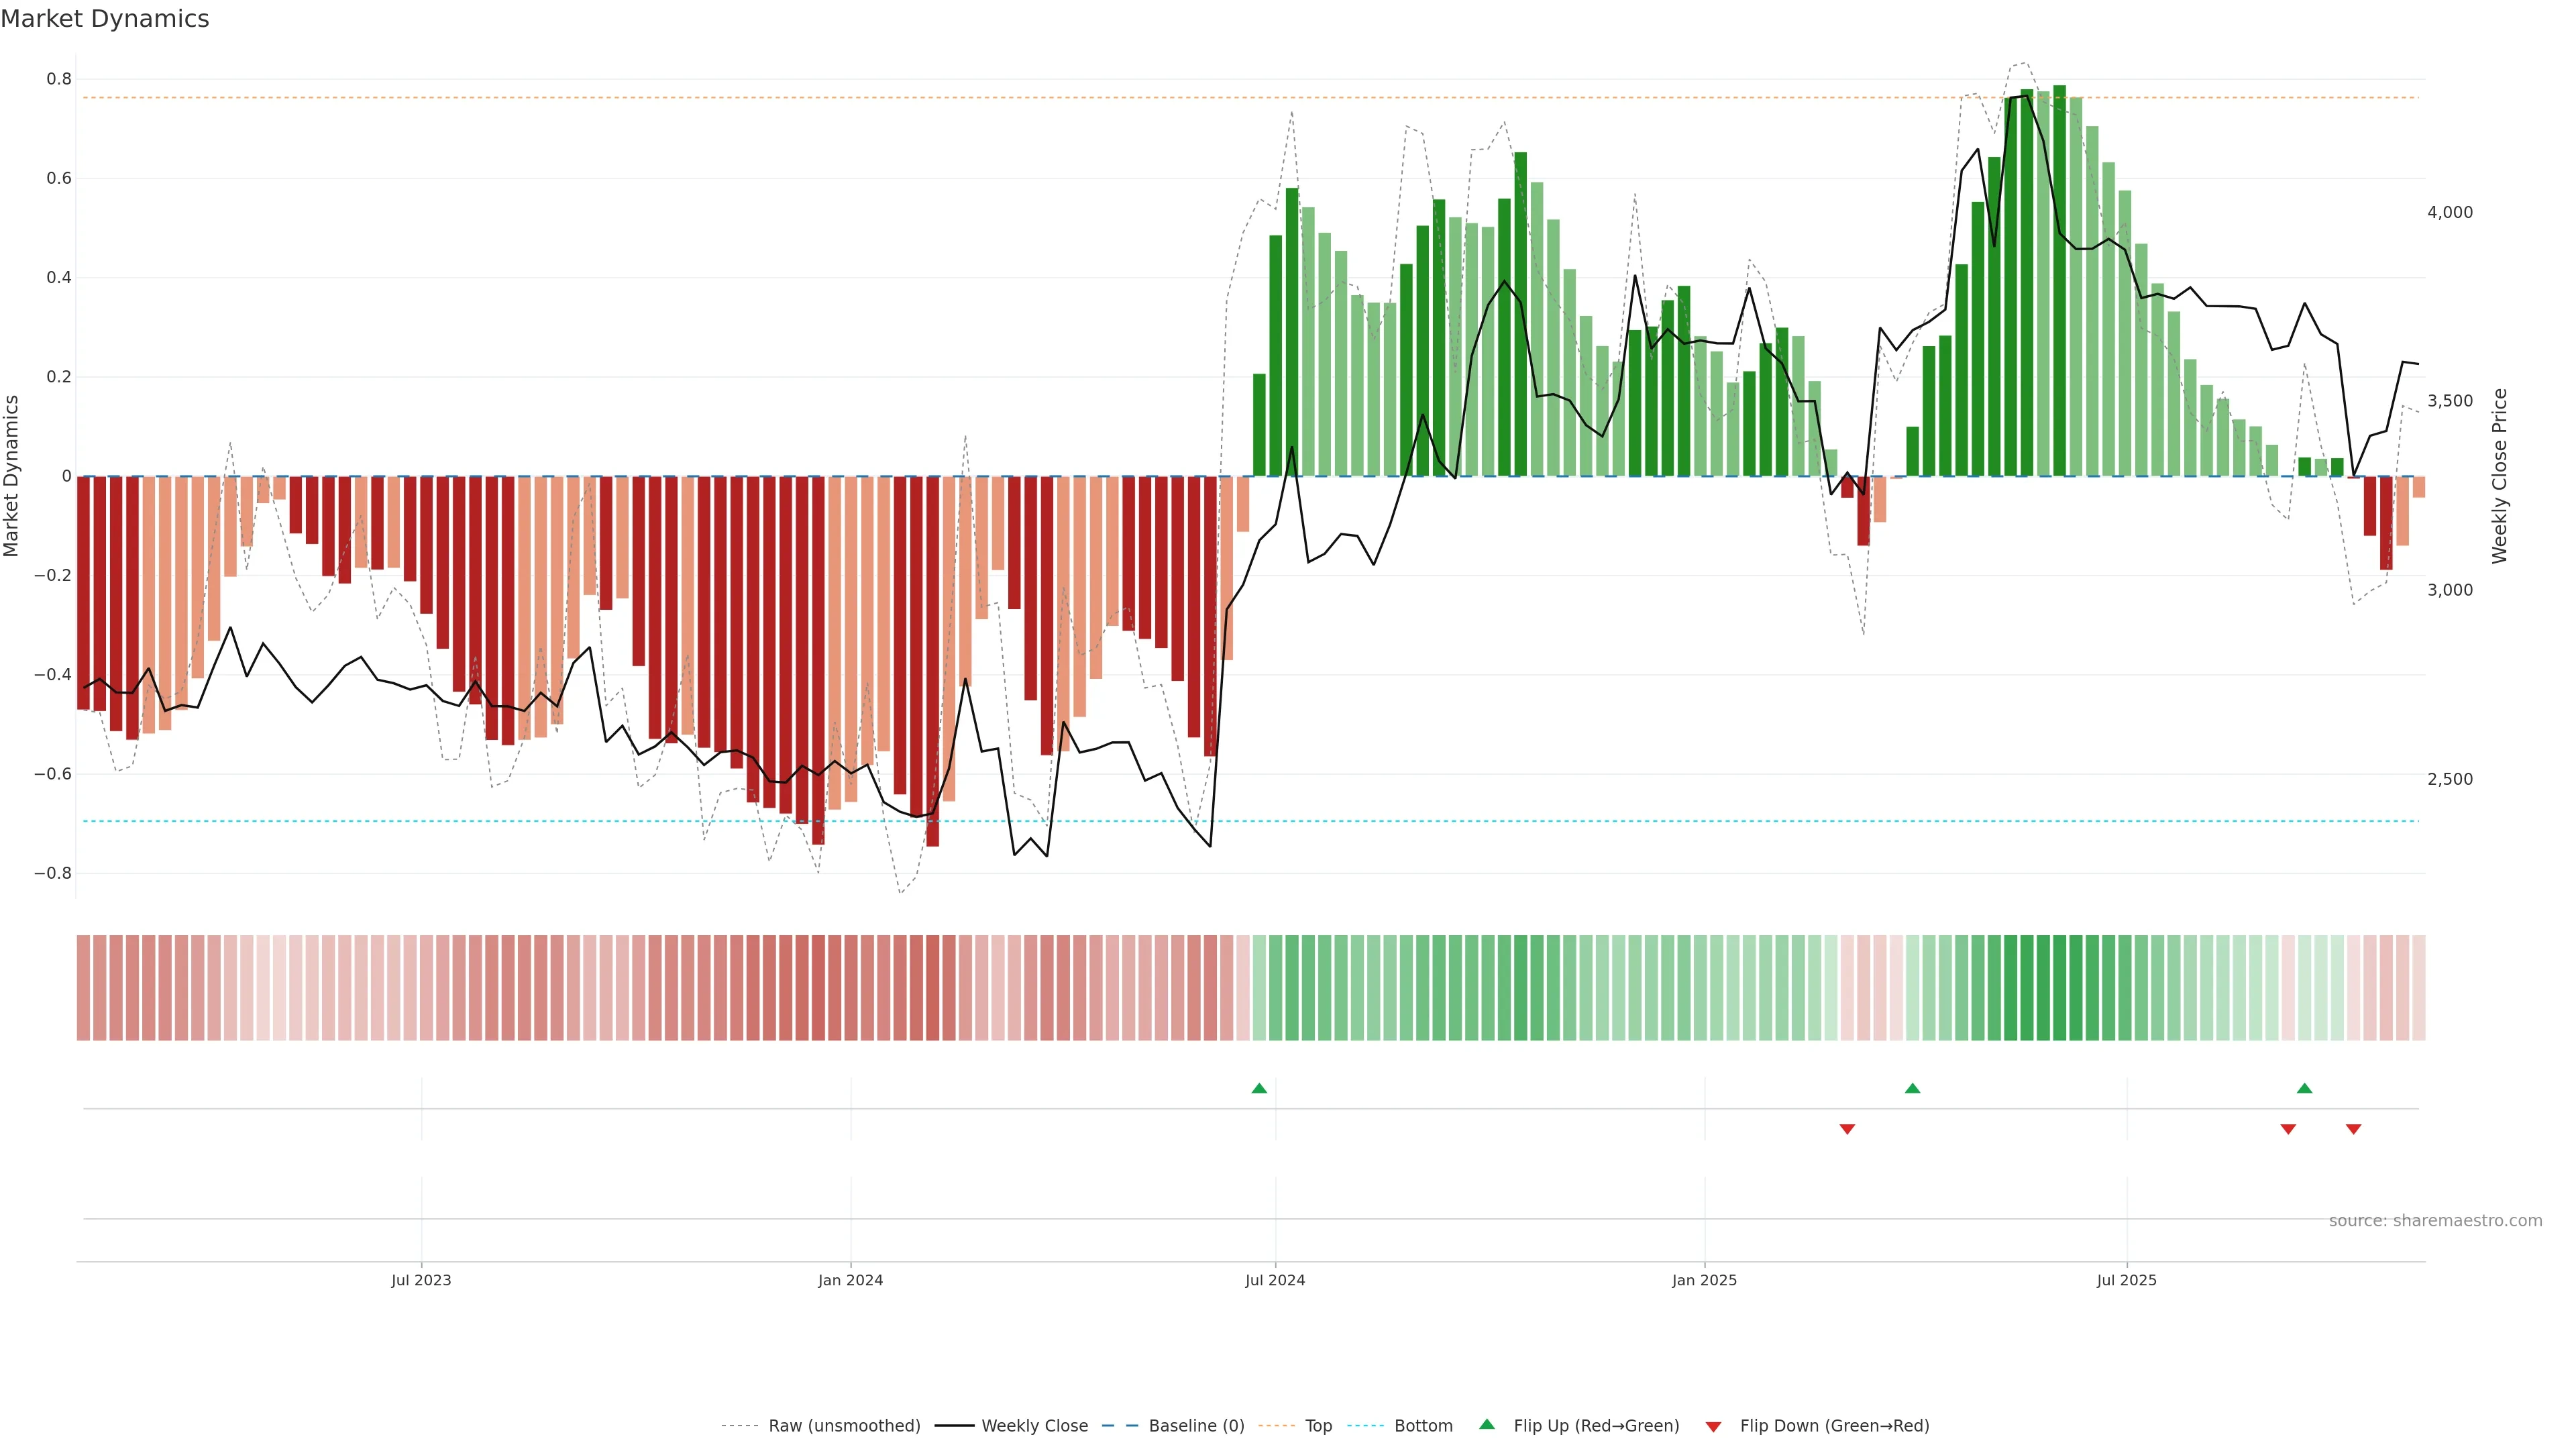This screenshot has height=1449, width=2576.
Task: Click the middle green flip-up triangle marker
Action: point(1912,1088)
